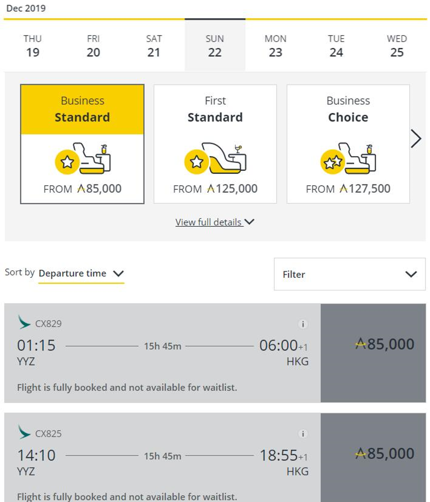The width and height of the screenshot is (430, 502).
Task: Expand View full details
Action: (x=215, y=222)
